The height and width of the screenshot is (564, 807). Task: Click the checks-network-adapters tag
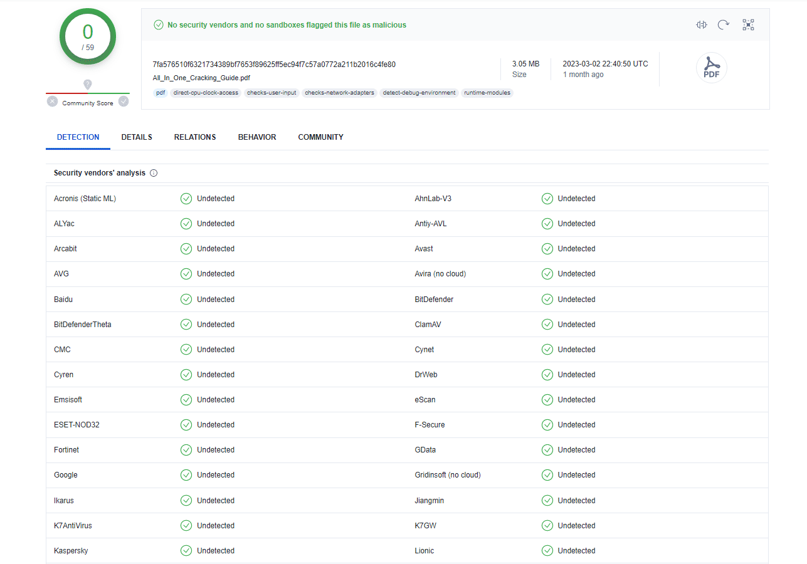pyautogui.click(x=339, y=93)
